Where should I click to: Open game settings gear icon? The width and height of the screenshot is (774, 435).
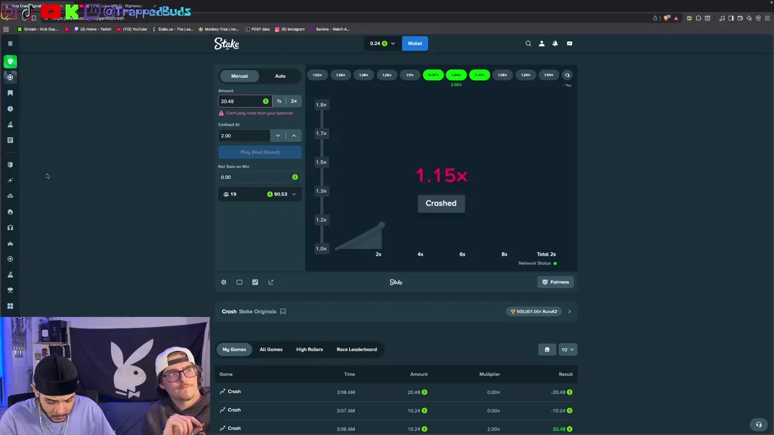(x=224, y=282)
